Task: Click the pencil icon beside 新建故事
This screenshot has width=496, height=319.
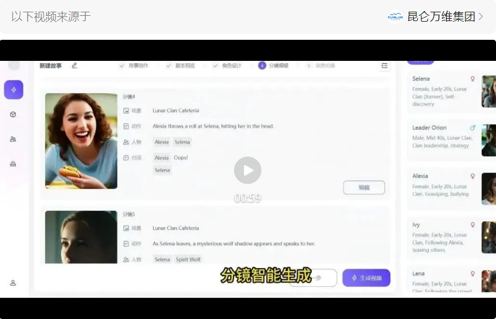Action: [x=75, y=66]
